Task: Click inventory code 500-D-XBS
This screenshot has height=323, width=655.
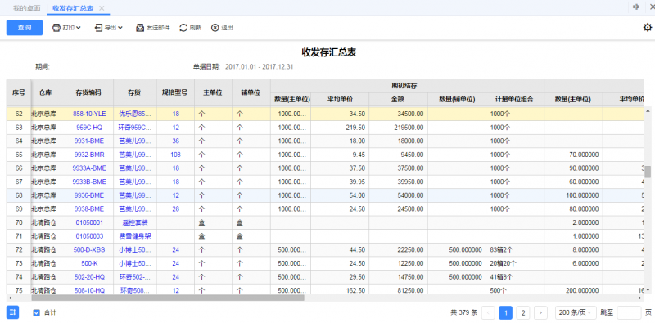Action: [89, 250]
